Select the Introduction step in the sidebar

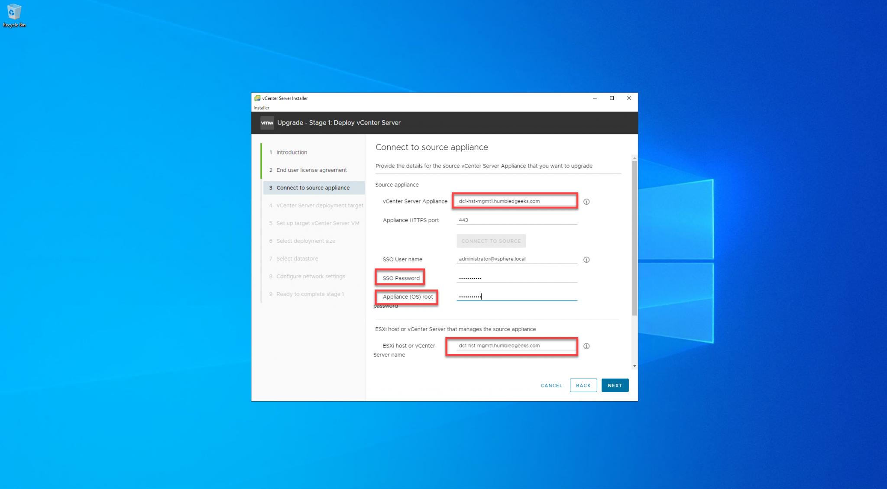click(x=291, y=152)
